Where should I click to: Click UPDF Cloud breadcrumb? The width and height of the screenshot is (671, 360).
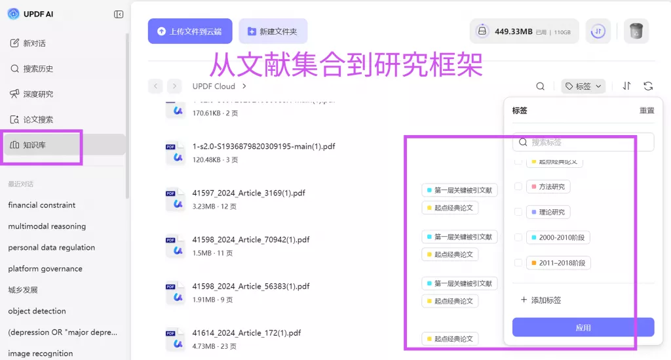(x=214, y=86)
